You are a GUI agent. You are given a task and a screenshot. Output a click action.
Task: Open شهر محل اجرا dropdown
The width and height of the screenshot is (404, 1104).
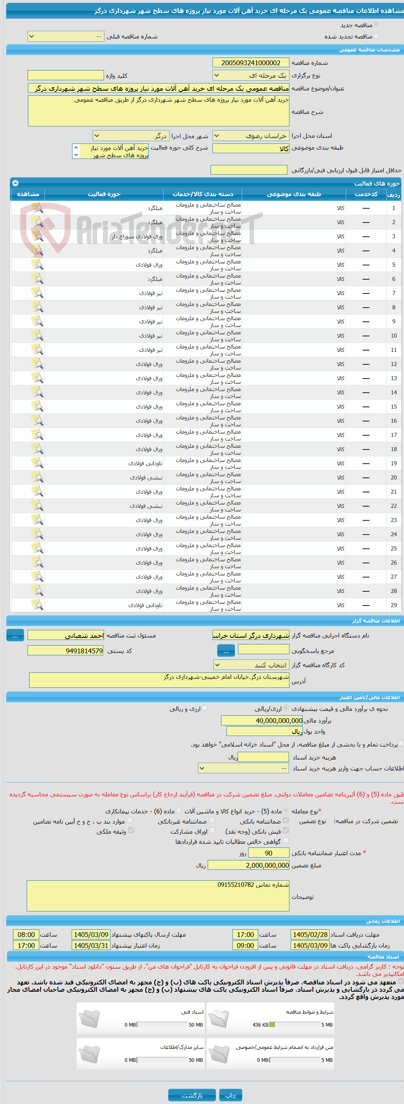click(x=131, y=136)
